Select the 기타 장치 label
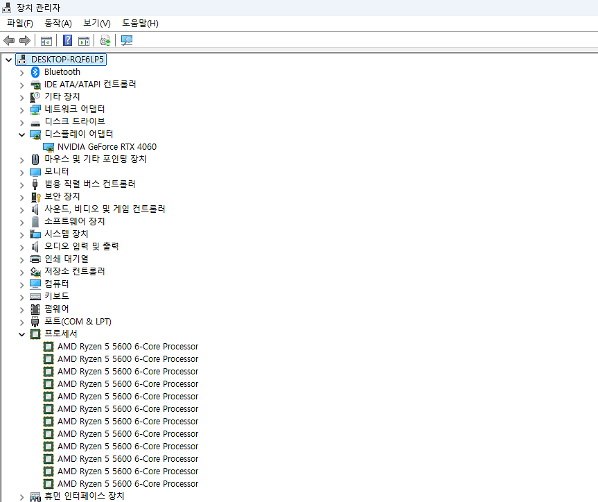 (62, 96)
